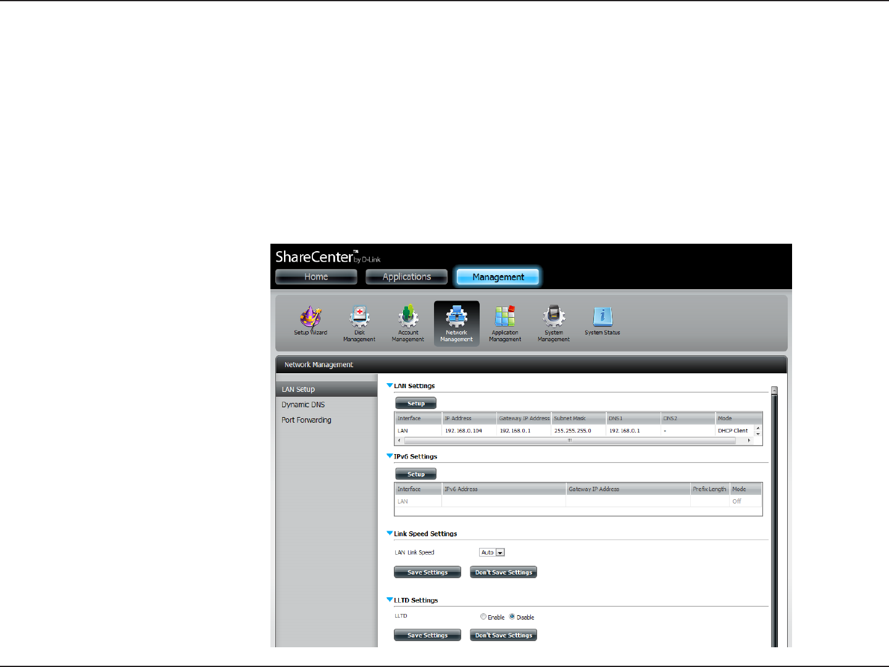This screenshot has width=889, height=667.
Task: Collapse the LLTD Settings section
Action: 390,600
